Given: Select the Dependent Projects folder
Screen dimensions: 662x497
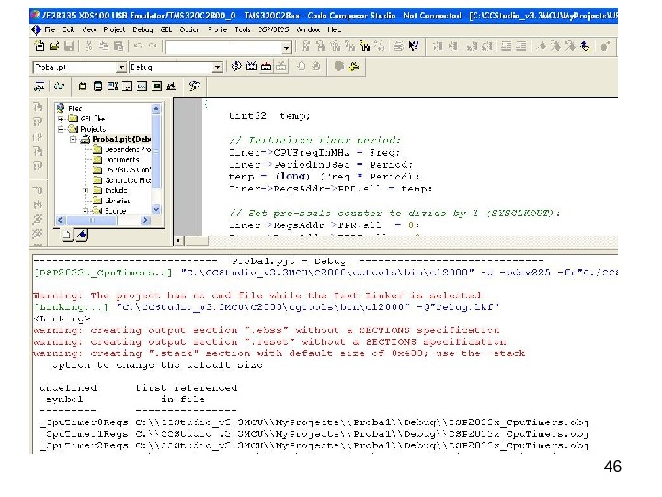Looking at the screenshot, I should tap(128, 149).
